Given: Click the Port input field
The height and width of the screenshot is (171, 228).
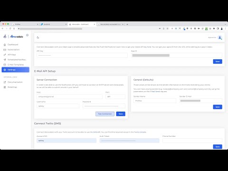Looking at the screenshot, I should point(115,96).
